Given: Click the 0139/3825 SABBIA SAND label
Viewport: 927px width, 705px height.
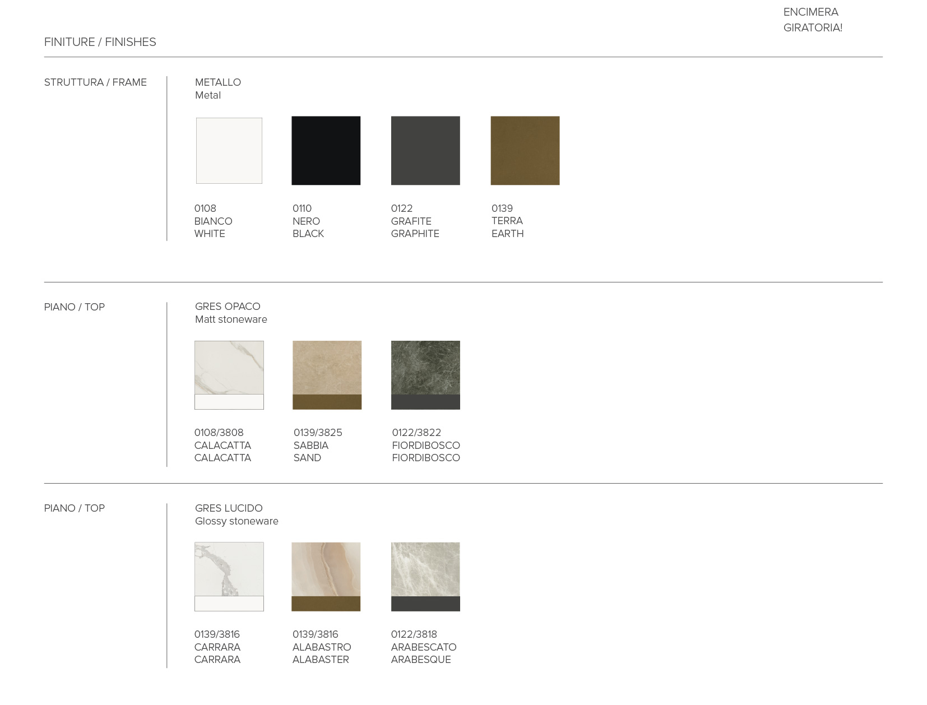Looking at the screenshot, I should [317, 445].
